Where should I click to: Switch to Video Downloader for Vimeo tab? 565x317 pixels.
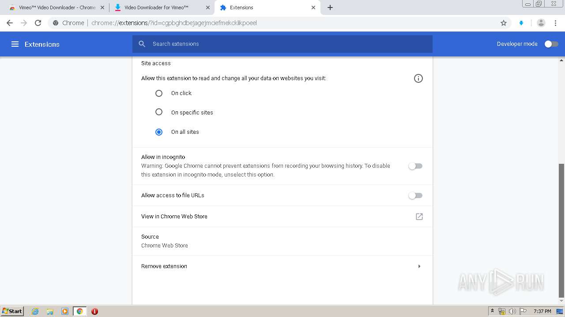coord(162,7)
